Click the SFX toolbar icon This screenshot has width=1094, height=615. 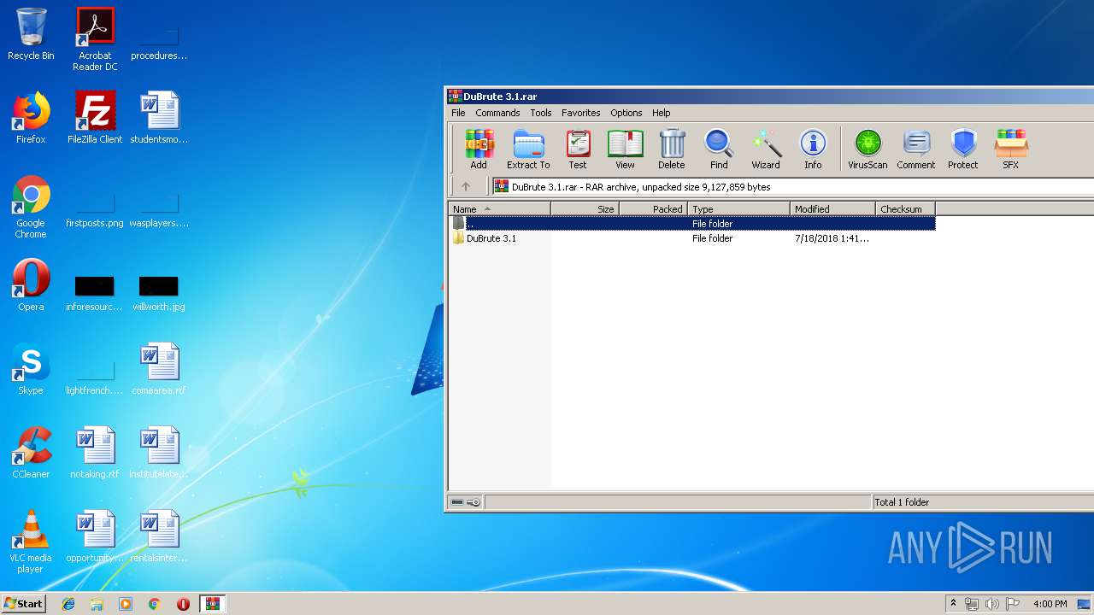pyautogui.click(x=1011, y=149)
